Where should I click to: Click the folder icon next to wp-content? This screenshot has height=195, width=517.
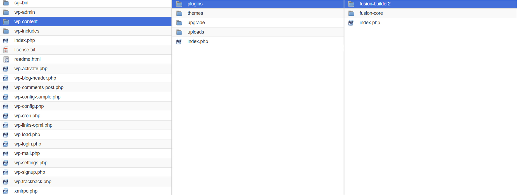(x=6, y=22)
